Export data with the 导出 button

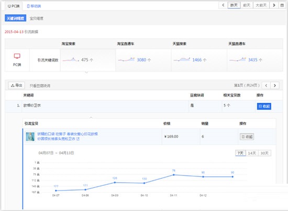pyautogui.click(x=17, y=85)
